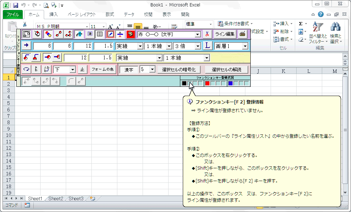Click the first red curved-terminal icon on the yellow row

(x=26, y=57)
